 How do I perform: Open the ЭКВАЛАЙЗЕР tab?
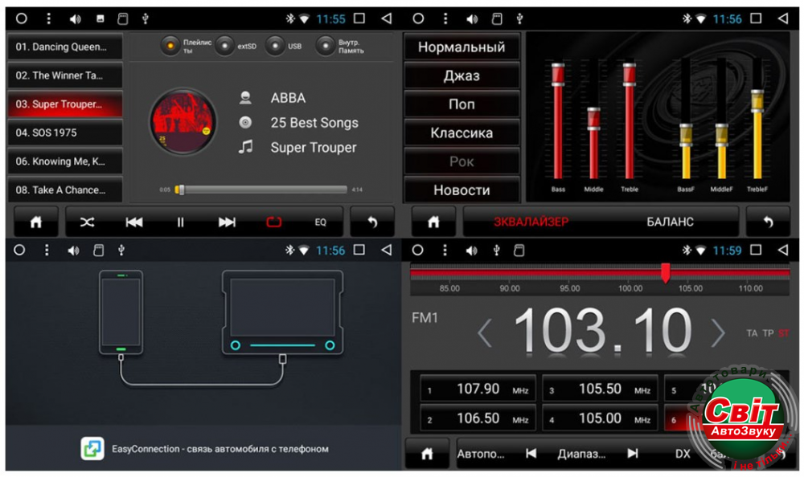[531, 222]
